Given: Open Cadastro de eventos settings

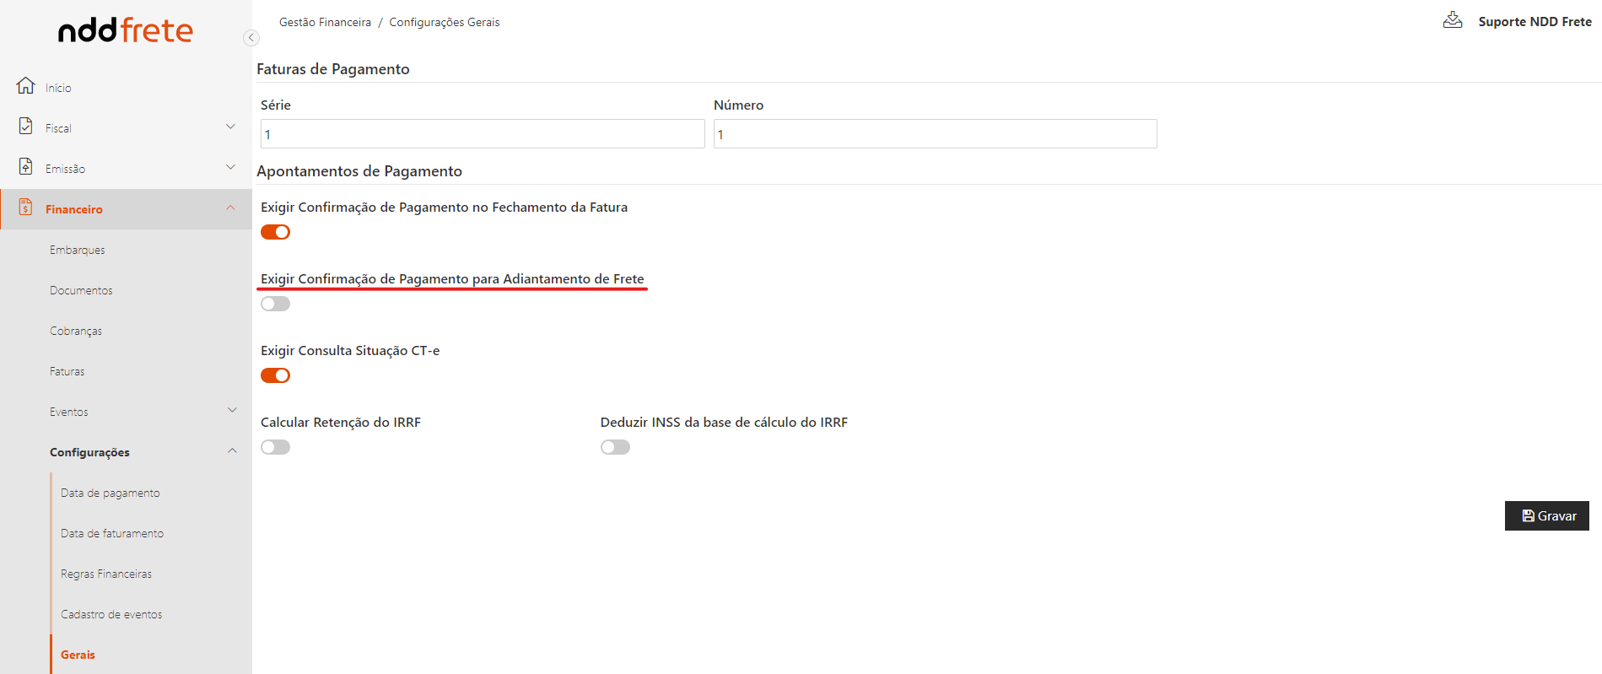Looking at the screenshot, I should [x=111, y=614].
